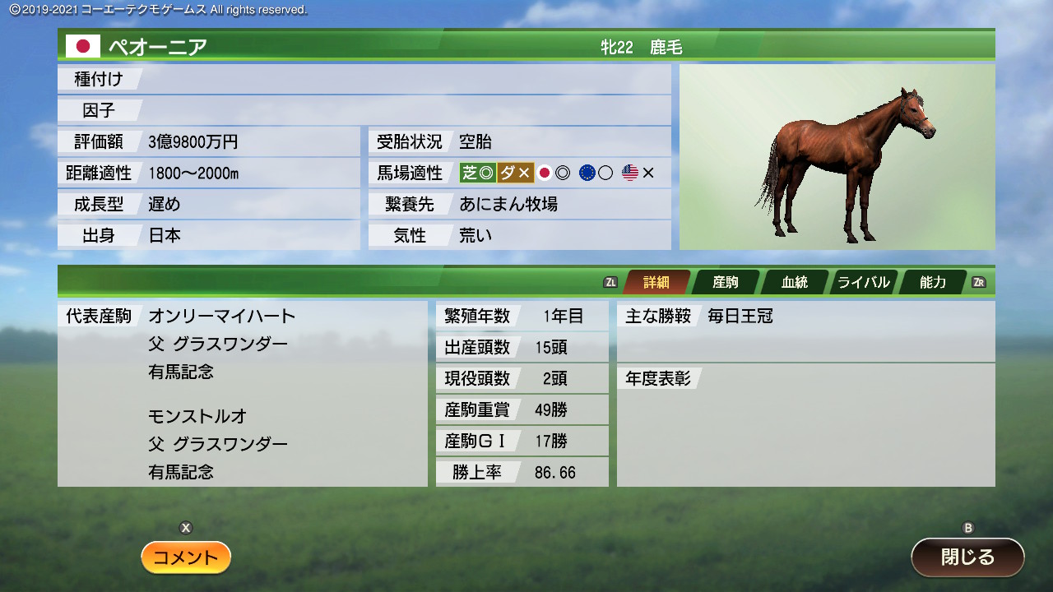Click the horse portrait image
This screenshot has height=592, width=1053.
pos(837,157)
